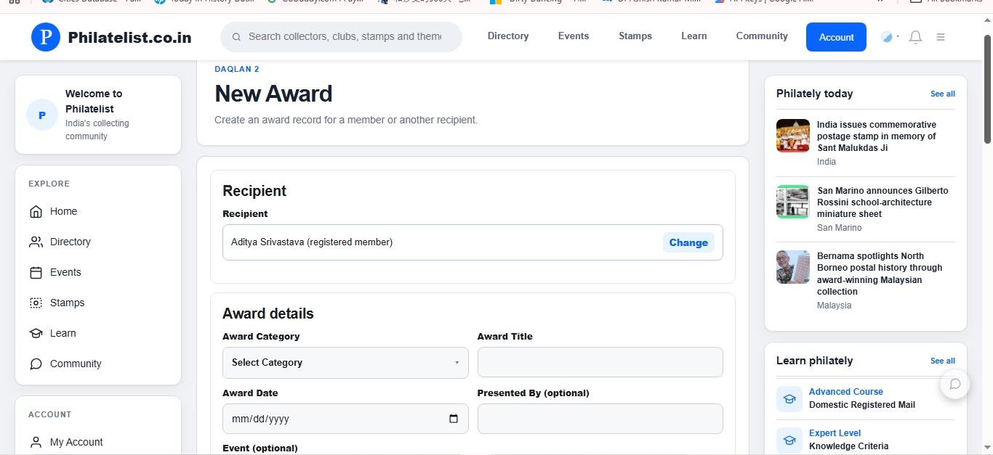
Task: Open Expert Level link
Action: [x=835, y=433]
